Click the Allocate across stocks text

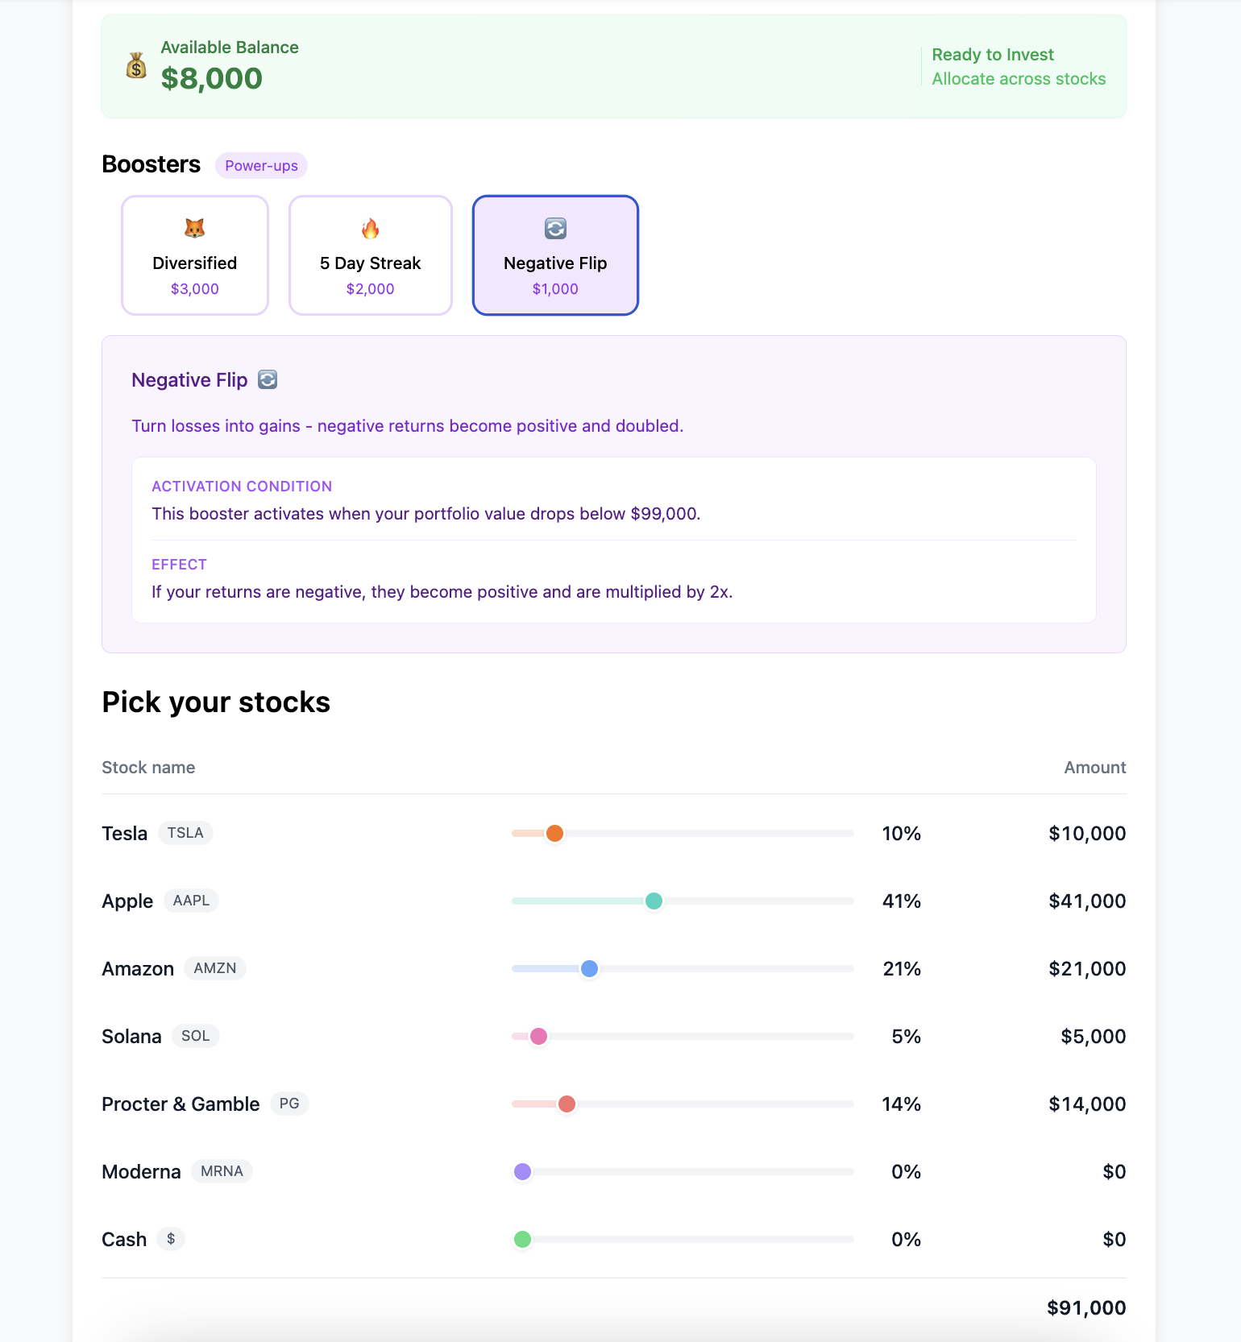(x=1019, y=79)
